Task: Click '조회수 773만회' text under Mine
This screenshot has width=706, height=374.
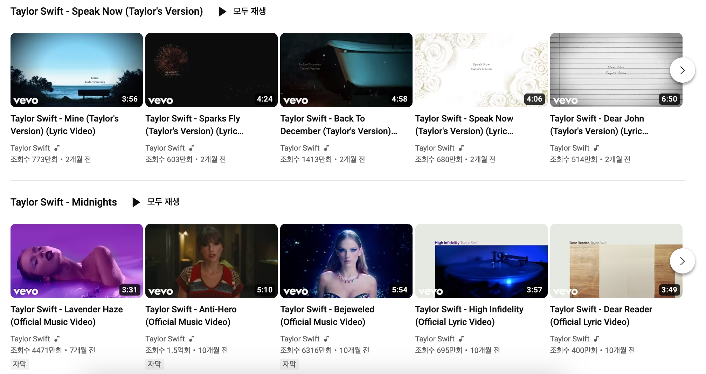Action: click(34, 159)
